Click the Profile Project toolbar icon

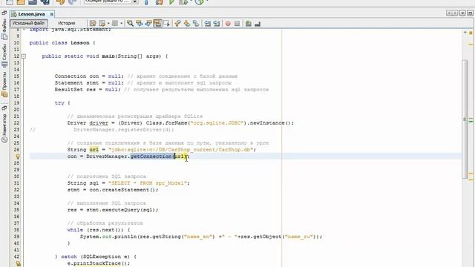coord(199,1)
